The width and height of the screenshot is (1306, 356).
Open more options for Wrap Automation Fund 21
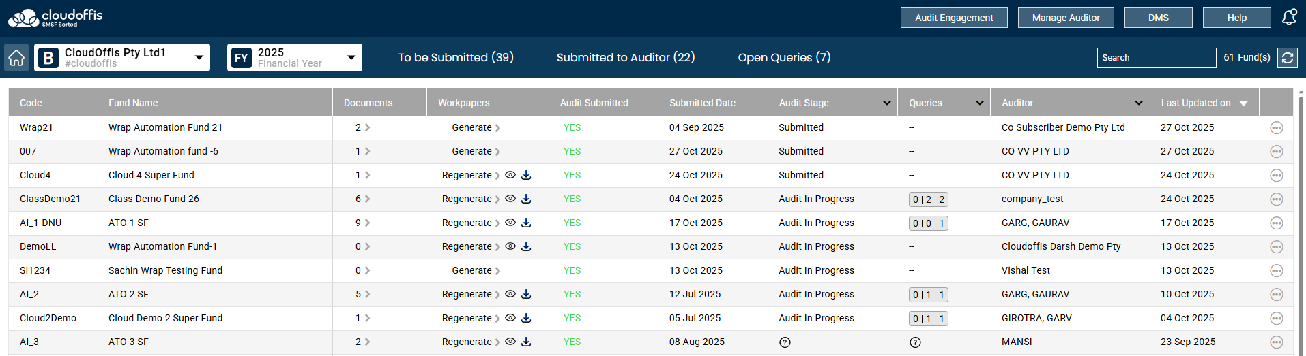pos(1277,128)
